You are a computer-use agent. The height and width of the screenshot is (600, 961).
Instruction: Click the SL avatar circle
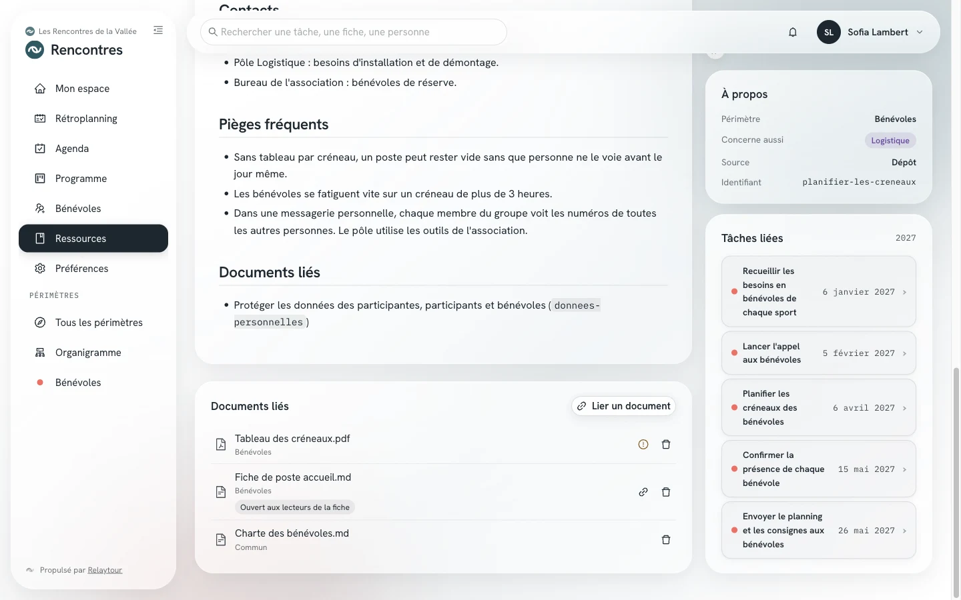point(829,32)
